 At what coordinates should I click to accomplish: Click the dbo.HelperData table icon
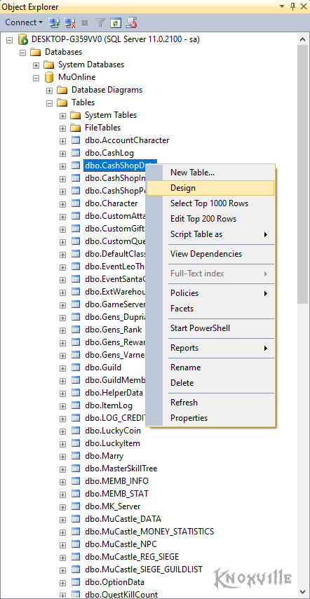[x=76, y=393]
